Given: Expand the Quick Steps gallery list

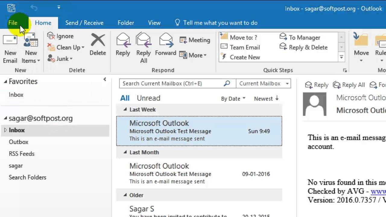Looking at the screenshot, I should (341, 57).
